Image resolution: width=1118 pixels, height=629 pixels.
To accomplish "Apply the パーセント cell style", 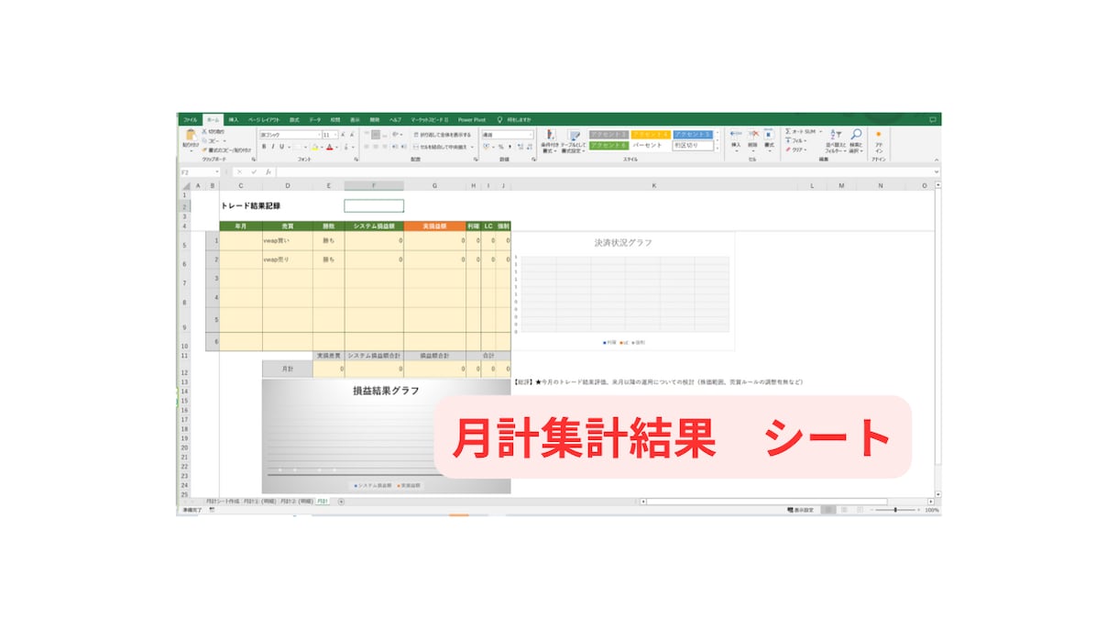I will coord(651,145).
